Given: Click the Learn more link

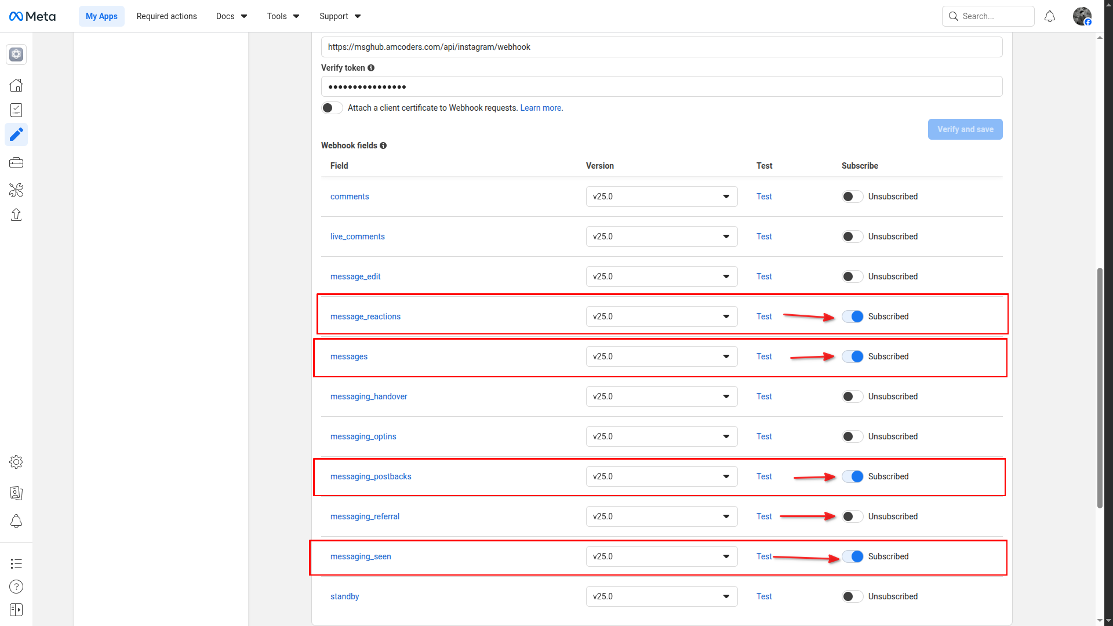Looking at the screenshot, I should [541, 108].
